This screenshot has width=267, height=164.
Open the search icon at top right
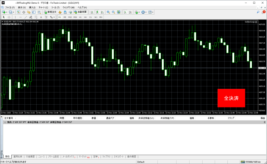pyautogui.click(x=258, y=12)
